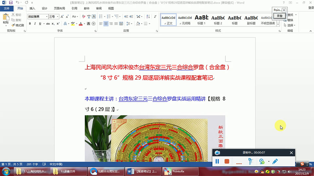Switch to the 引用 References tab
The image size is (314, 176).
coord(74,8)
